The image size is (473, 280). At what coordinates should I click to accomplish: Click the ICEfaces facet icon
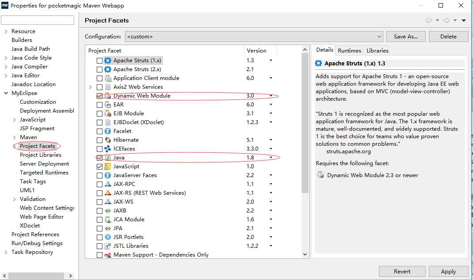click(108, 149)
